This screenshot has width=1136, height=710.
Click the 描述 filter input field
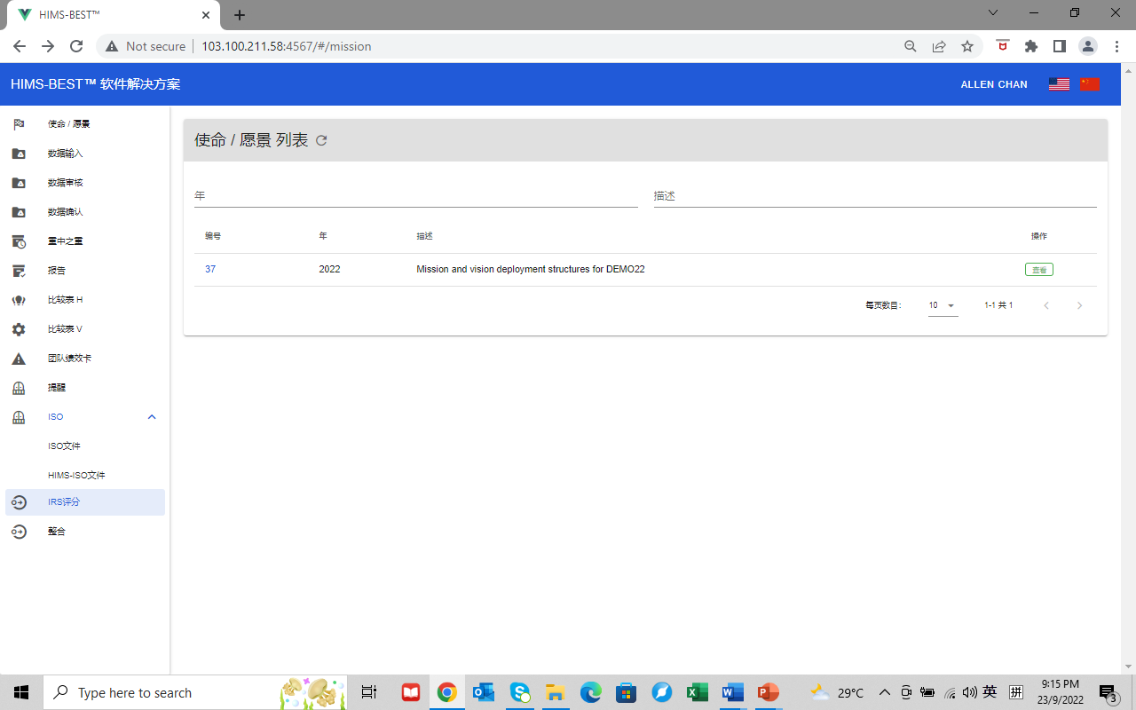coord(874,196)
